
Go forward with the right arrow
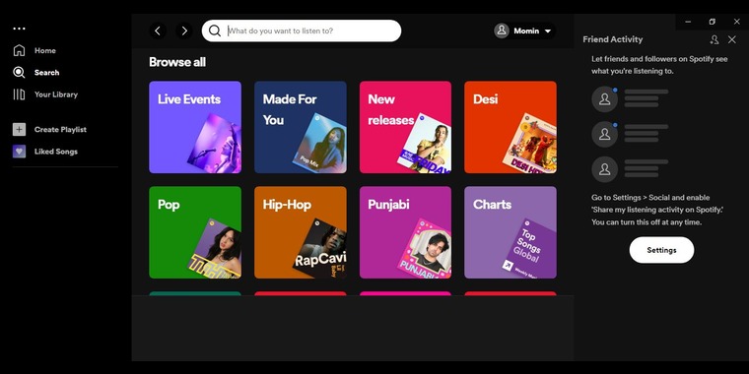[x=184, y=31]
